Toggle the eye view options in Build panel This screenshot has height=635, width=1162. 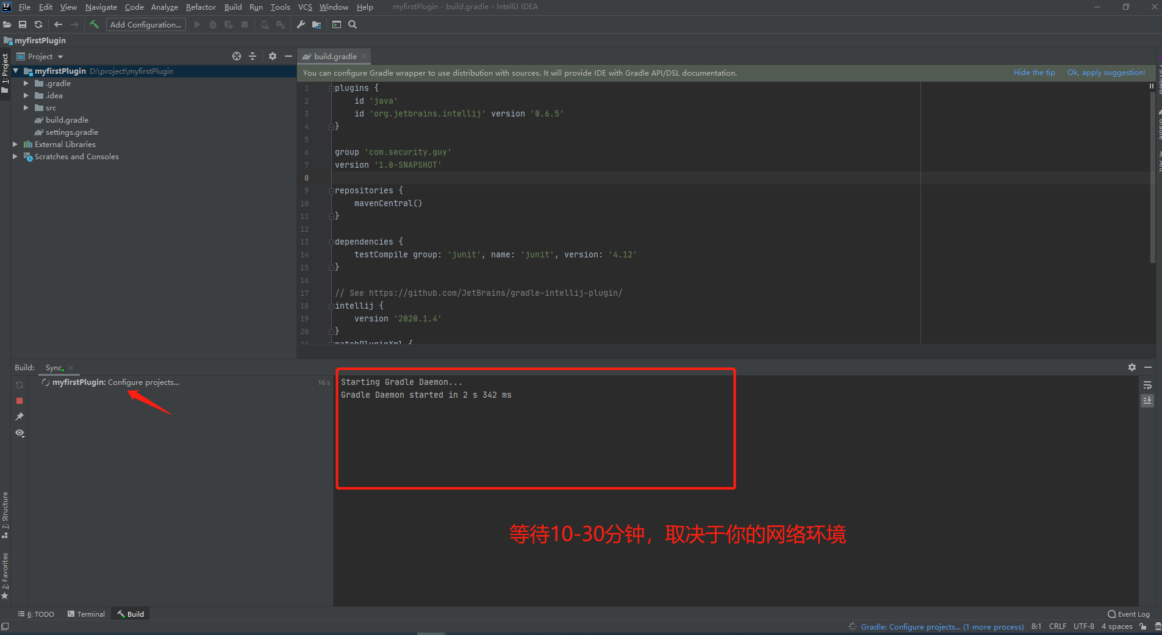(x=20, y=433)
